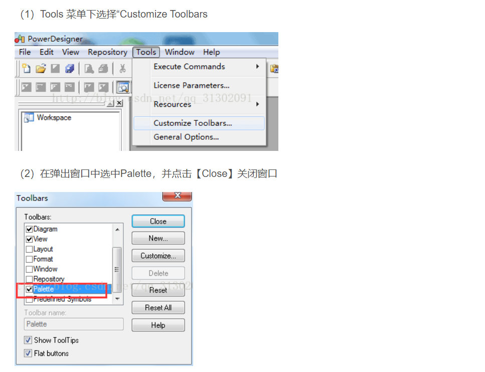Click the highlighted magnifier toolbar icon

point(123,88)
